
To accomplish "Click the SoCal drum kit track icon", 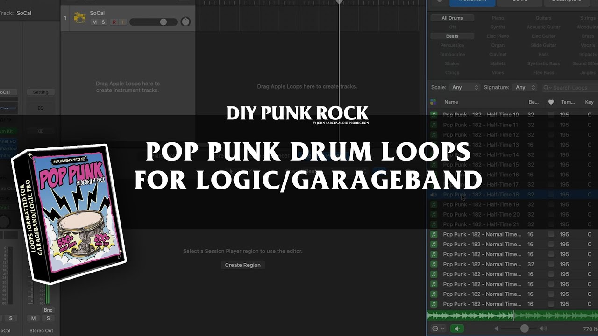I will [80, 18].
